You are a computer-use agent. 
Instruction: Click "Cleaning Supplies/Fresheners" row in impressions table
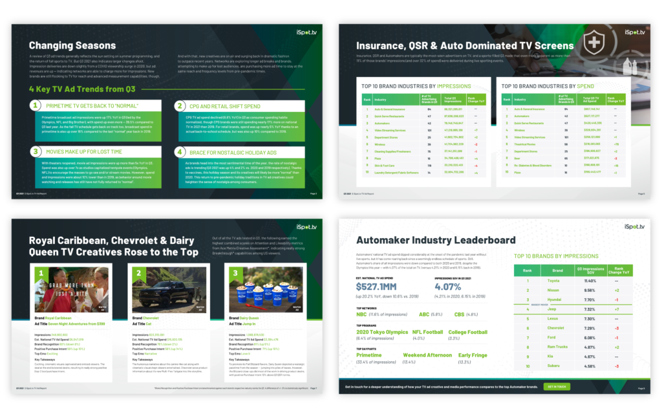pyautogui.click(x=424, y=151)
